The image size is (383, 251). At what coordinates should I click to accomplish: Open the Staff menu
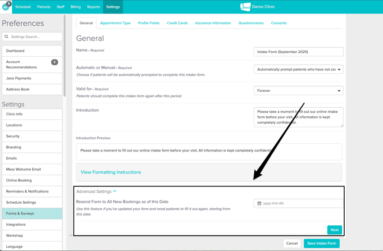pos(60,7)
